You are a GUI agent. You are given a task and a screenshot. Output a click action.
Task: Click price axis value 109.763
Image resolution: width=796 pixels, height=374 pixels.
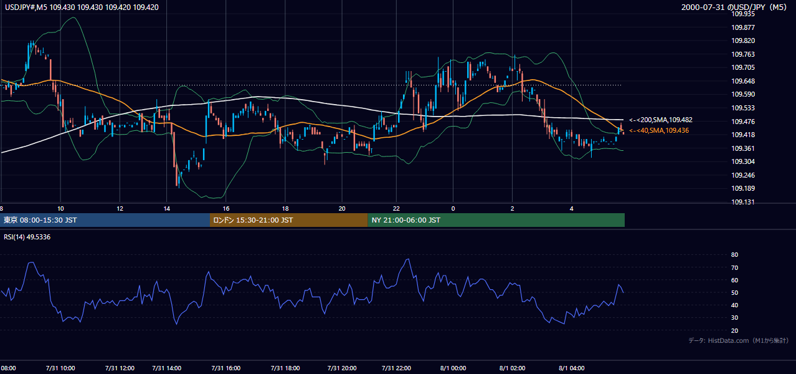click(743, 55)
